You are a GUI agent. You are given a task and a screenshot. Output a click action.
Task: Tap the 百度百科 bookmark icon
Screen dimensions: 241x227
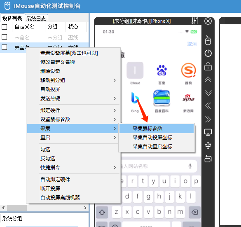click(161, 98)
